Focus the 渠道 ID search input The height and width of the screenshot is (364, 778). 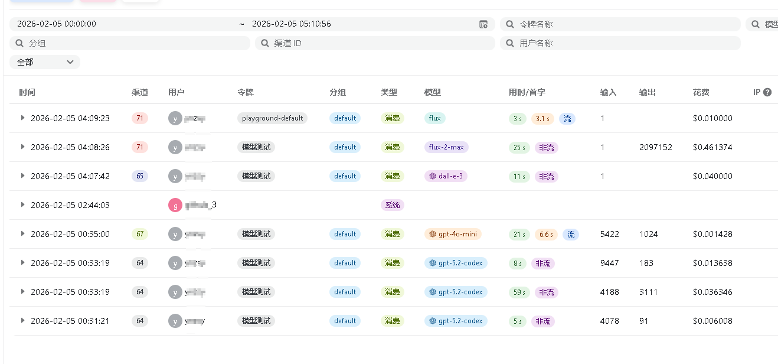381,43
